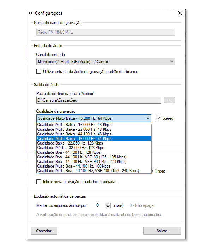Increase days to keep audio files
This screenshot has height=248, width=212.
[x=108, y=204]
